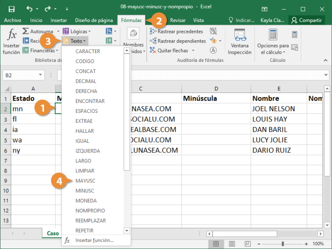
Task: Click the Autosuma sigma icon
Action: (26, 31)
